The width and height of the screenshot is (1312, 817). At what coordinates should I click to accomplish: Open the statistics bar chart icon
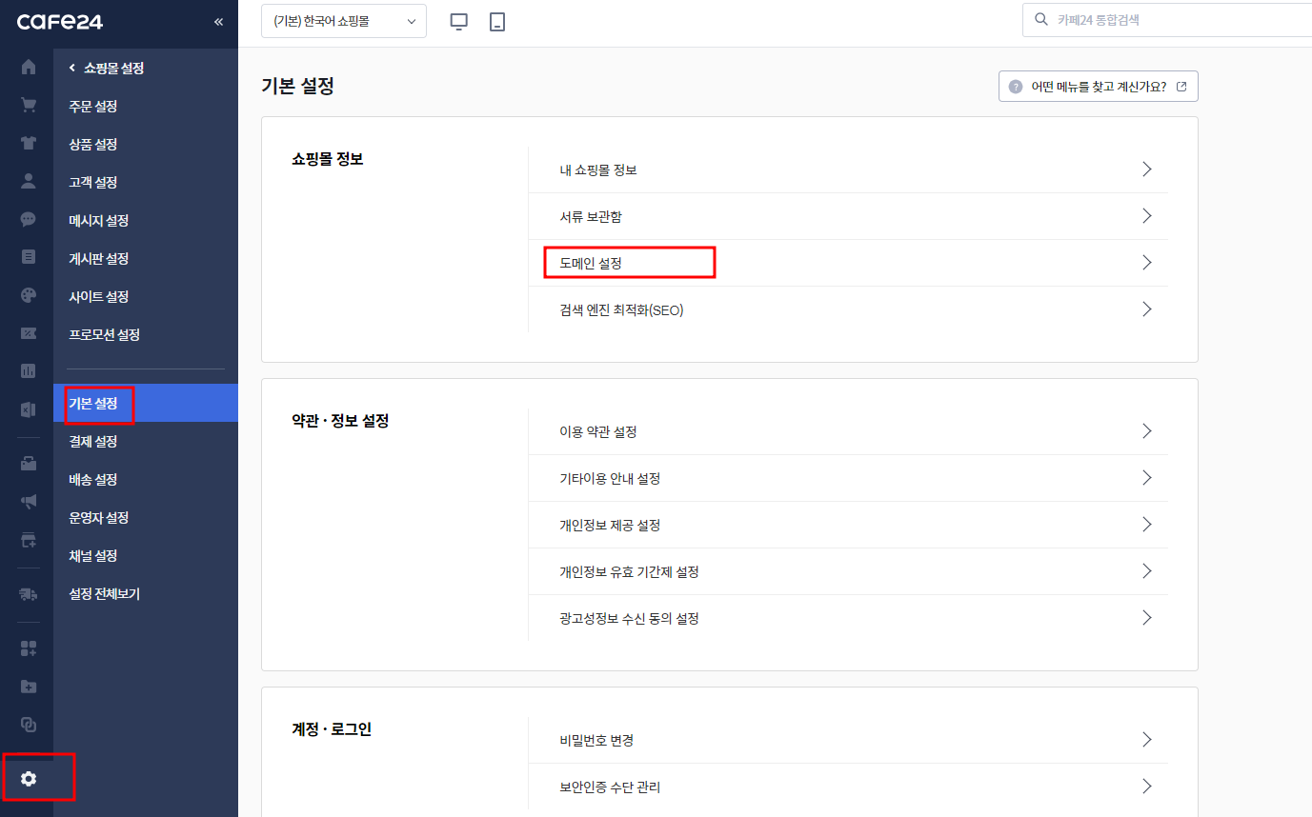(x=28, y=370)
